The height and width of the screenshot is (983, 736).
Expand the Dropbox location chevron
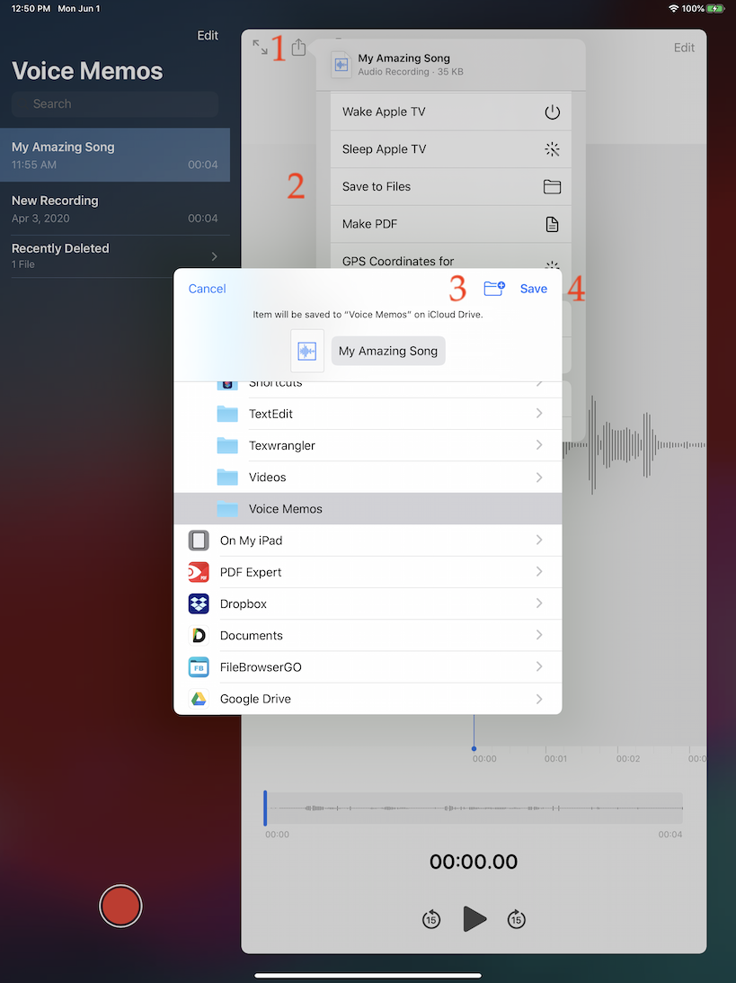coord(539,603)
